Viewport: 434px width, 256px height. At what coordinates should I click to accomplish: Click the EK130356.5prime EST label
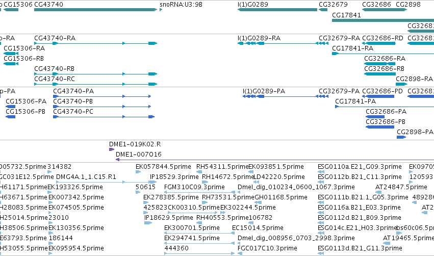tap(76, 228)
